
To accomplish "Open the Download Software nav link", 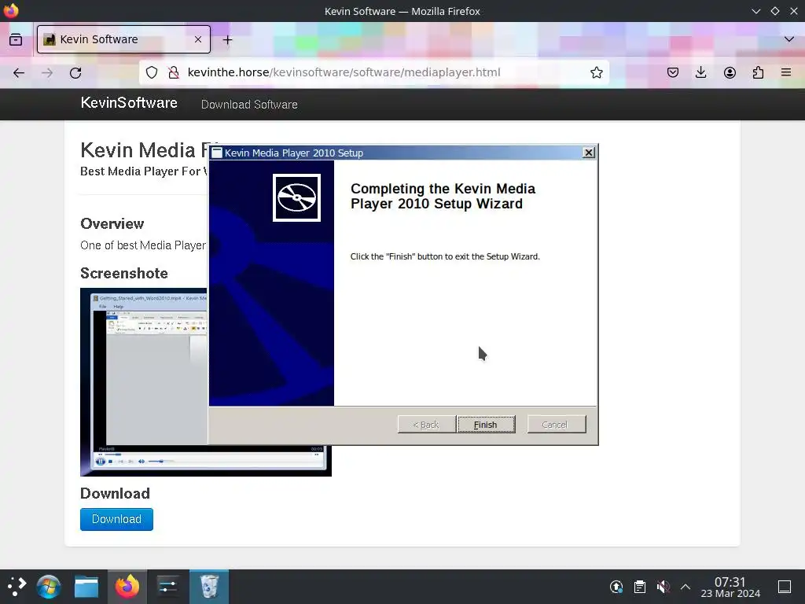I will click(249, 105).
